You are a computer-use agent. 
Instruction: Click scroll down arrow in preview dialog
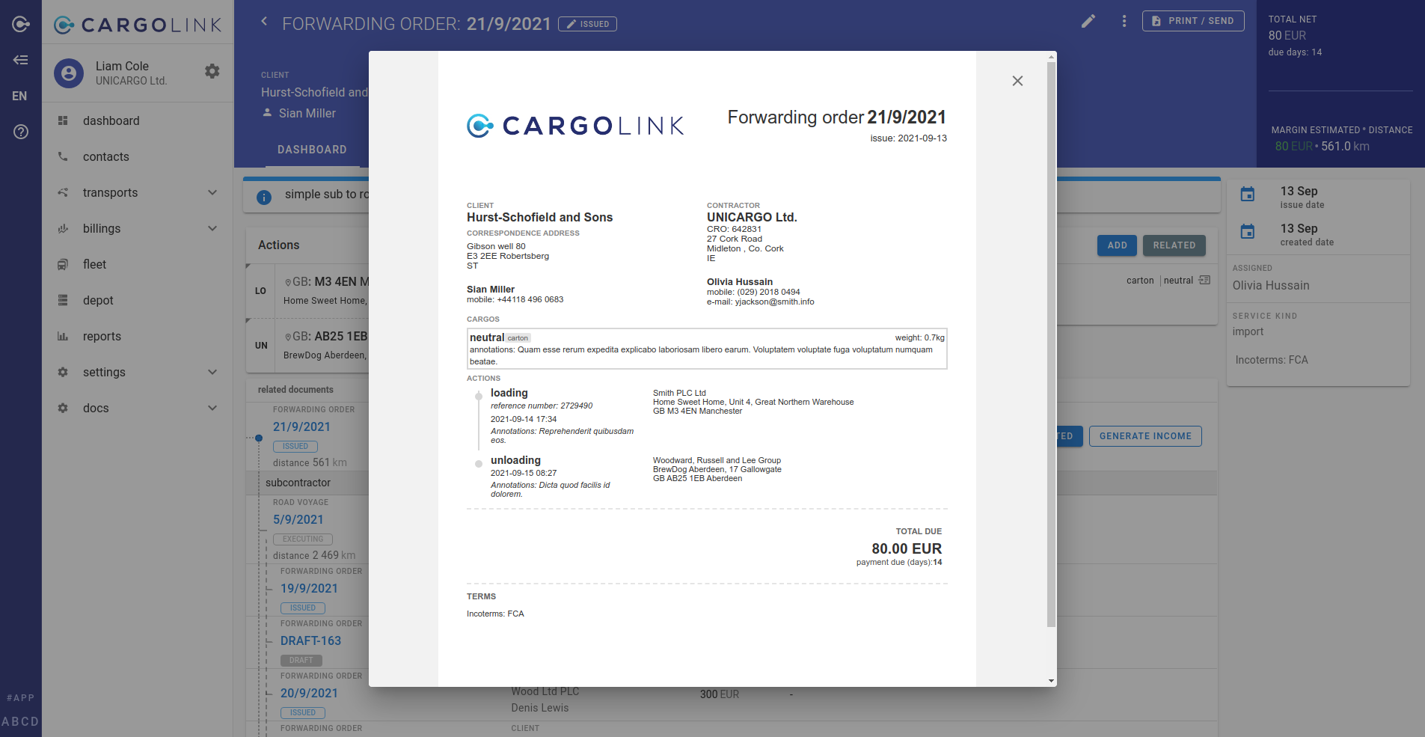(1051, 681)
